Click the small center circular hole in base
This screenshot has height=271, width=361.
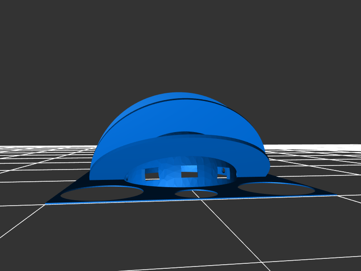coord(196,194)
